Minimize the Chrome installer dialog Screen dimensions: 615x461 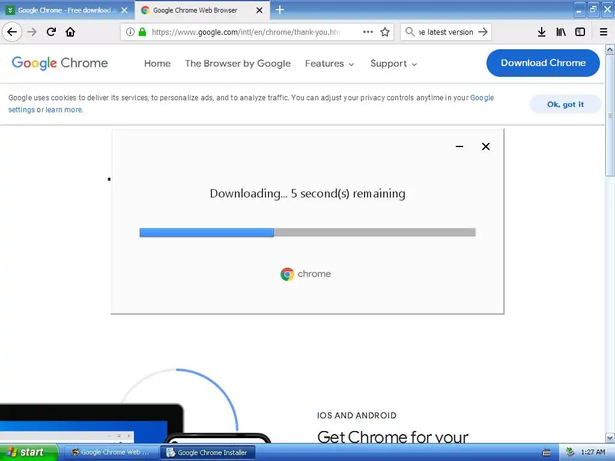coord(459,146)
